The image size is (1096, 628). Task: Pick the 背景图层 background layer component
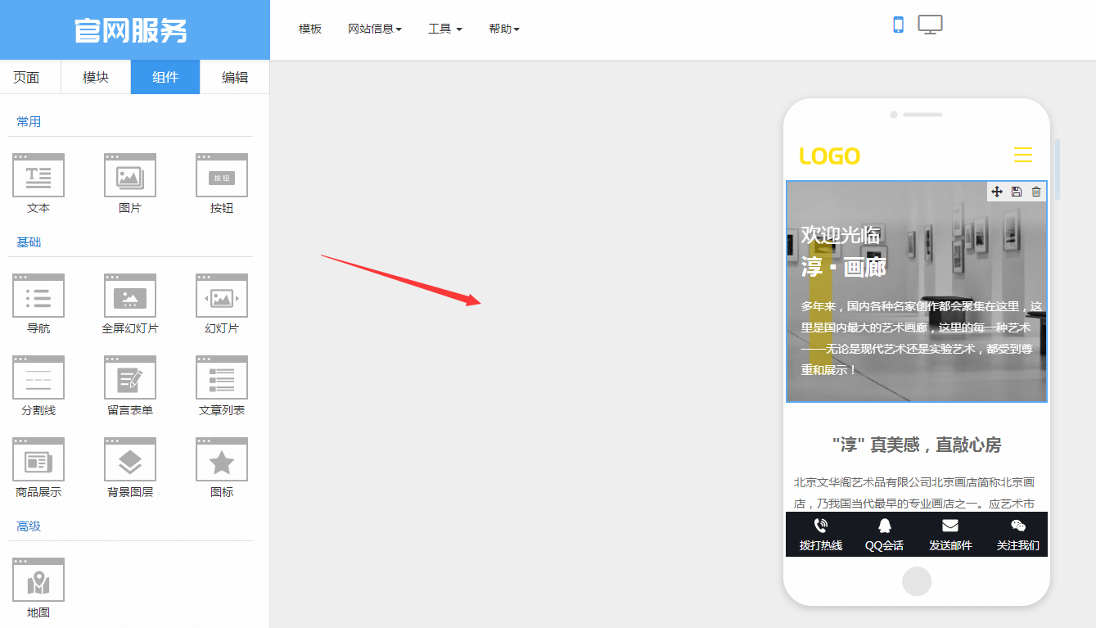click(130, 459)
